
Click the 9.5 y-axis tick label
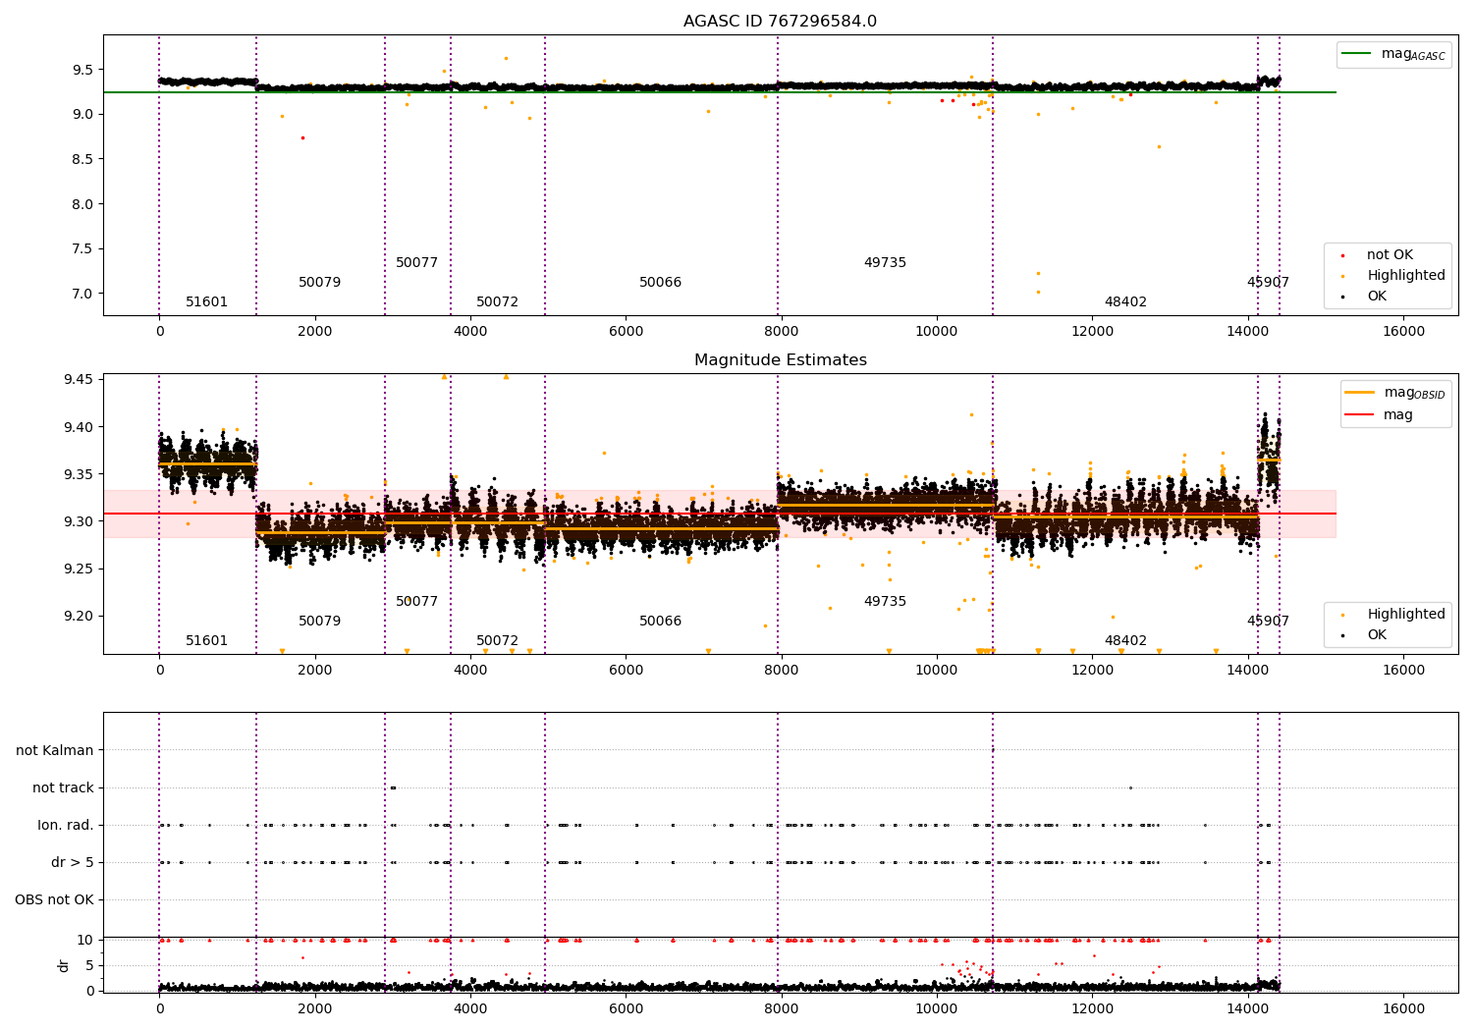(82, 70)
